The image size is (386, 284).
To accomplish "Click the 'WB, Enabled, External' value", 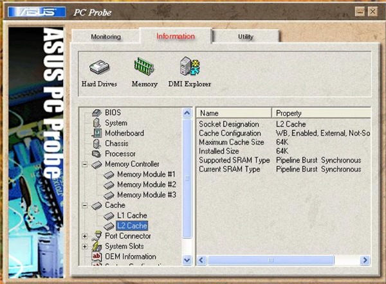I will tap(323, 134).
